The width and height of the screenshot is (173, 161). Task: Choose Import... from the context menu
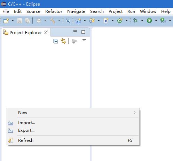[x=73, y=123]
